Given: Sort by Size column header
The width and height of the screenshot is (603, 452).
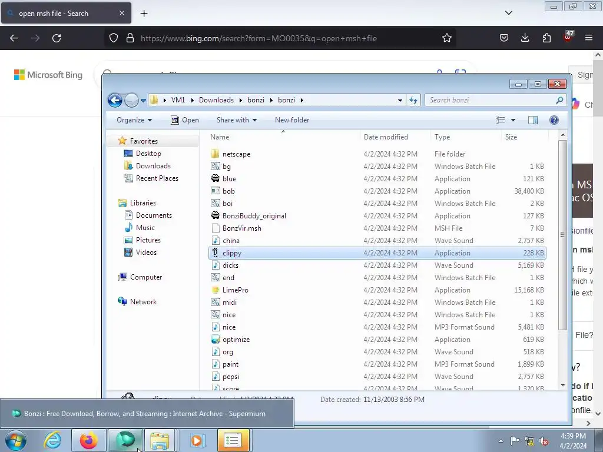Looking at the screenshot, I should click(525, 137).
